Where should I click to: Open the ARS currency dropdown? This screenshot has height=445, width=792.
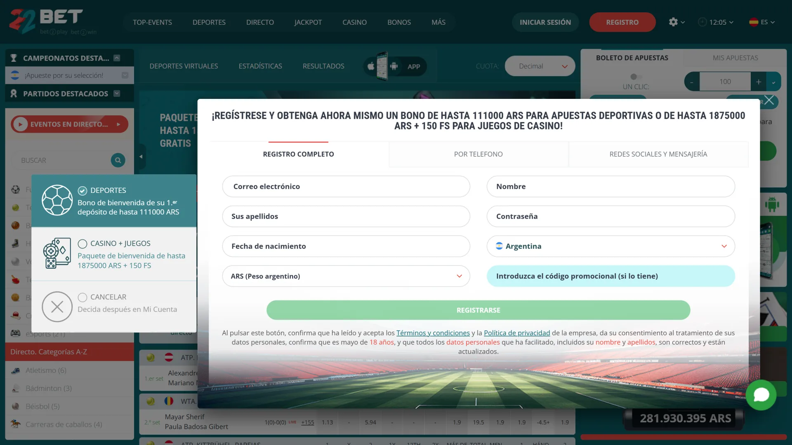point(346,276)
